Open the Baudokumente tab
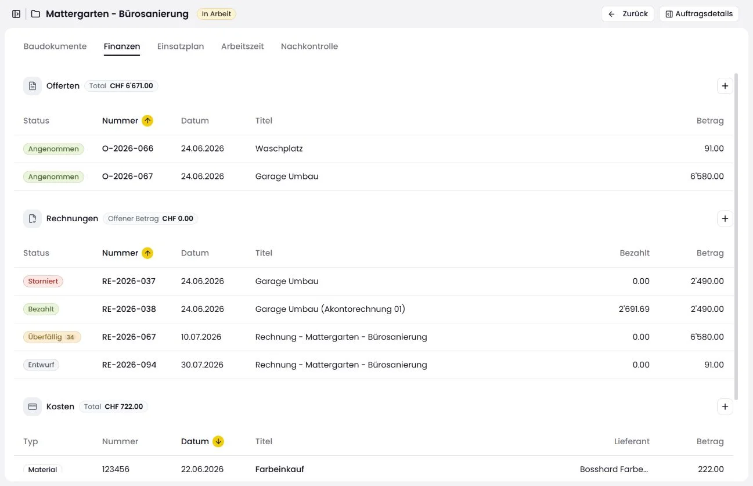The height and width of the screenshot is (486, 753). 55,46
